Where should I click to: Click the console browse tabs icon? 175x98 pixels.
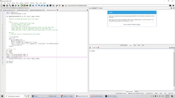coord(90,48)
